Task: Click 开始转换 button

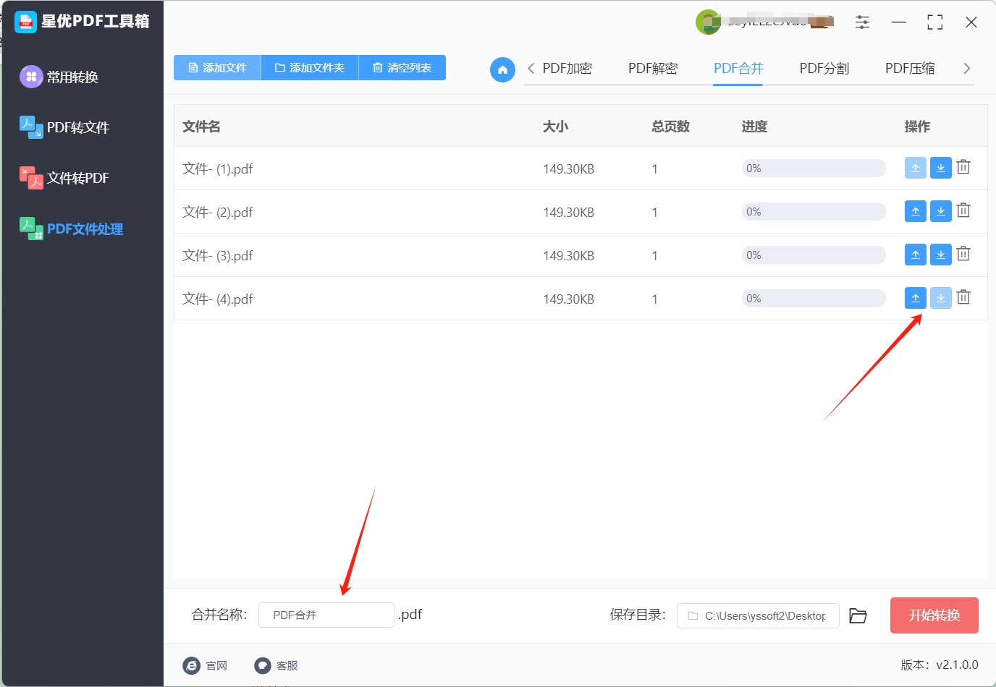Action: click(934, 615)
